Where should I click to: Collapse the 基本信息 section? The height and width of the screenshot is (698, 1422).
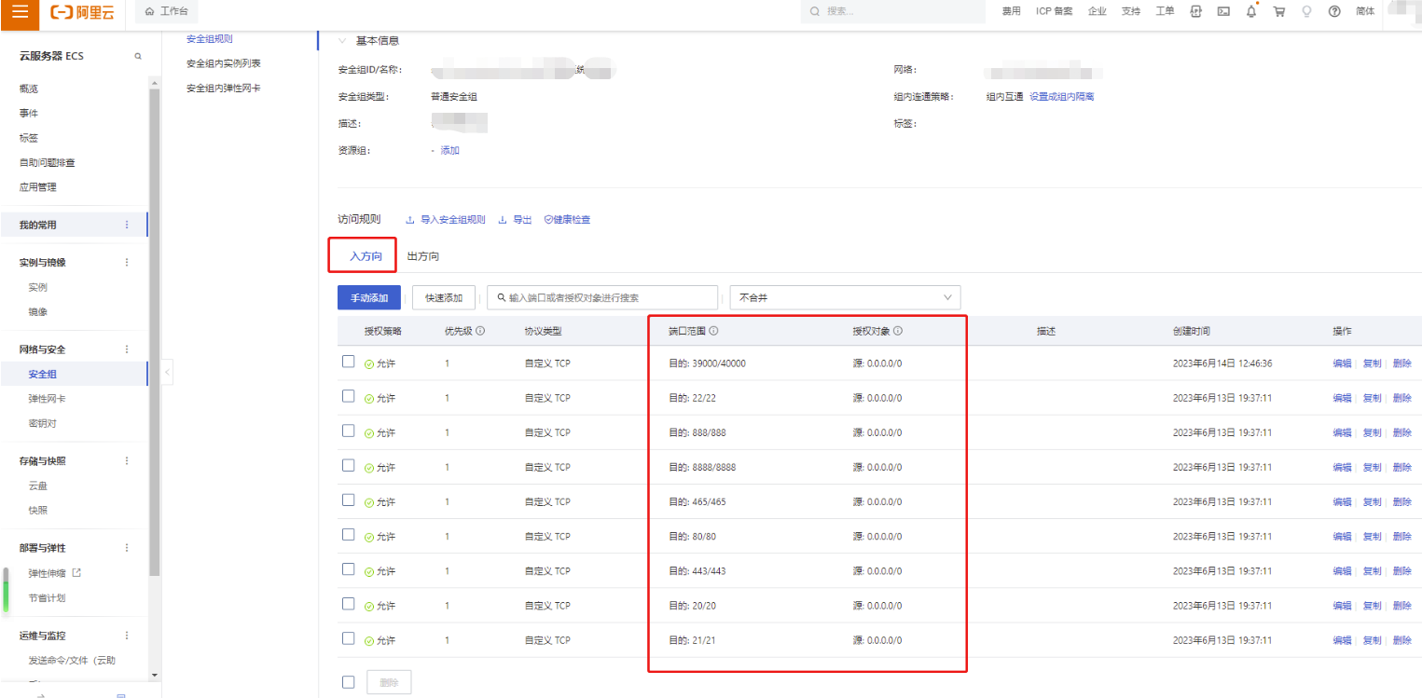click(342, 41)
